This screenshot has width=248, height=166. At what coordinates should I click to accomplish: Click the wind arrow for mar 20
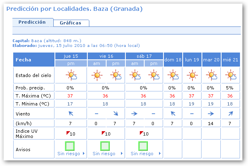tap(211, 114)
